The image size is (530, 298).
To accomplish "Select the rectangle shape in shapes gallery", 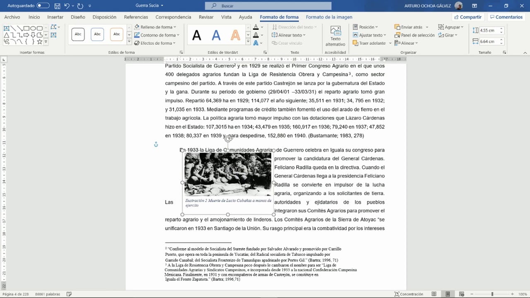I will pos(26,28).
